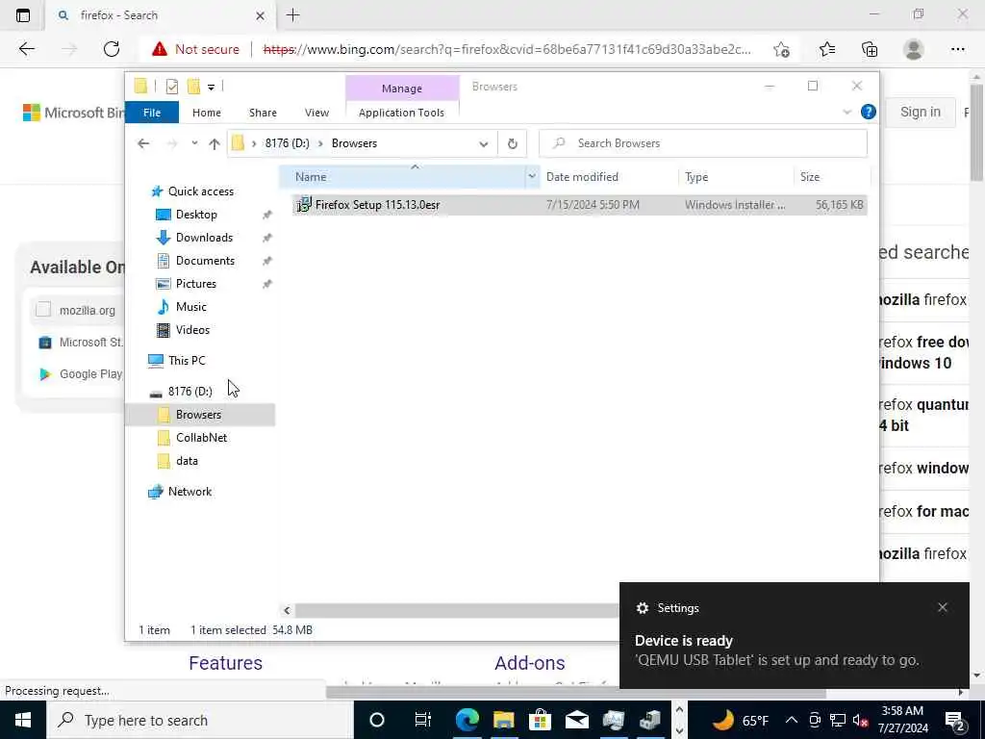
Task: Open Task View from taskbar
Action: [x=423, y=720]
